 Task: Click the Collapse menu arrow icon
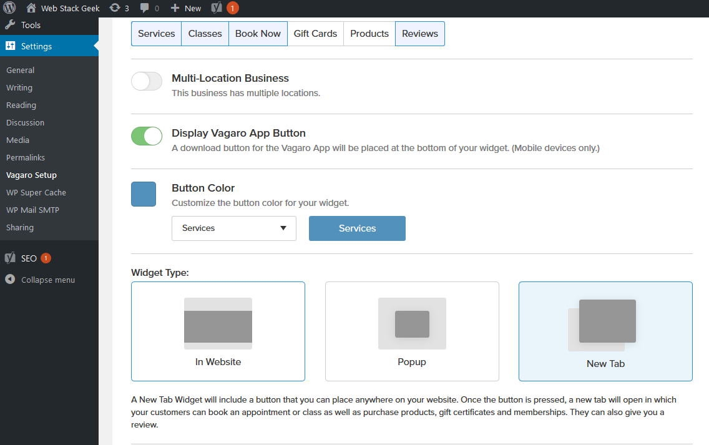point(10,280)
